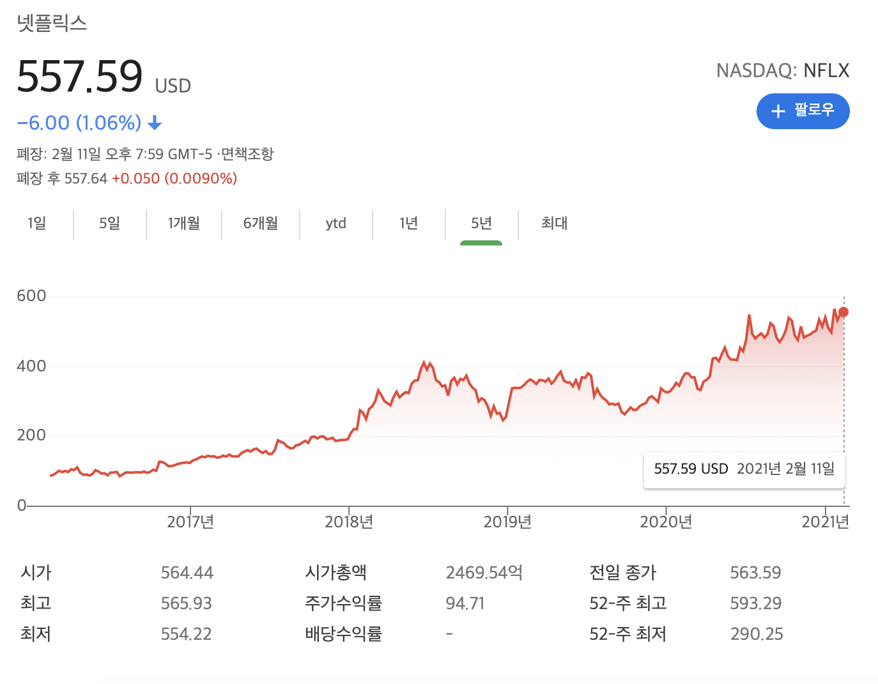
Task: Click the blue down arrow next to 1.06%
Action: tap(155, 123)
